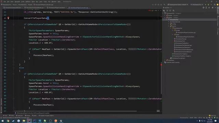
Task: Open the PersistenceTut run configuration dropdown
Action: pyautogui.click(x=196, y=4)
